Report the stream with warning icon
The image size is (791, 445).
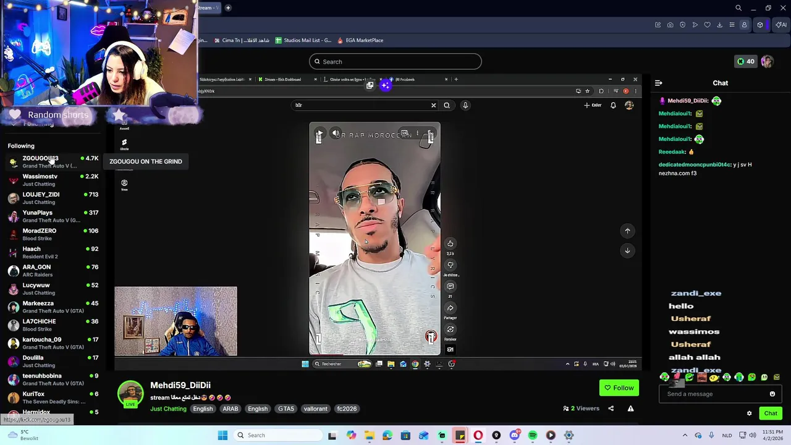[x=630, y=409]
